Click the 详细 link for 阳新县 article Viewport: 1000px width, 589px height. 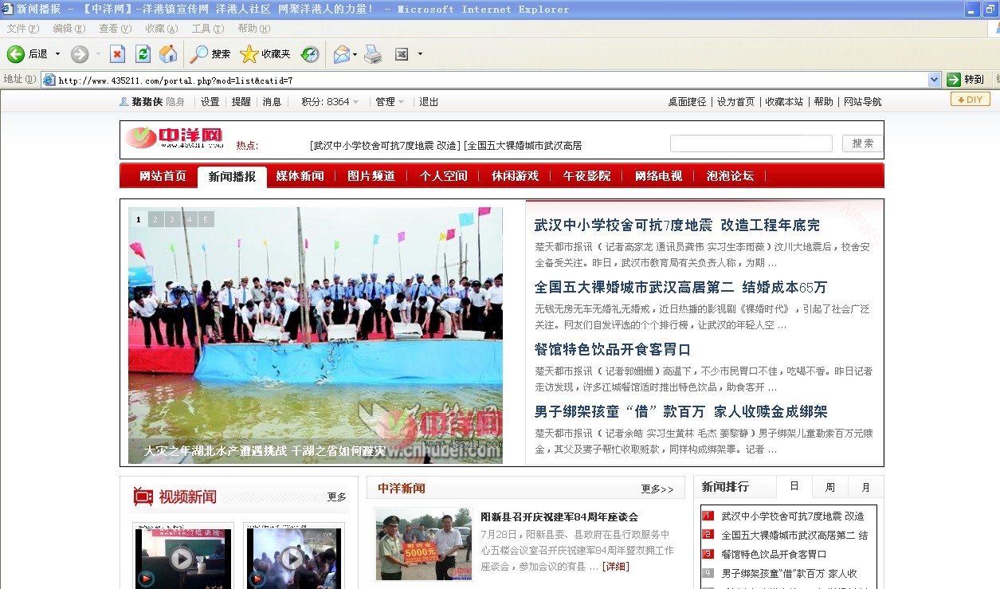pos(616,566)
